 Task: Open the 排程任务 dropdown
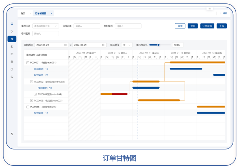pos(46,26)
